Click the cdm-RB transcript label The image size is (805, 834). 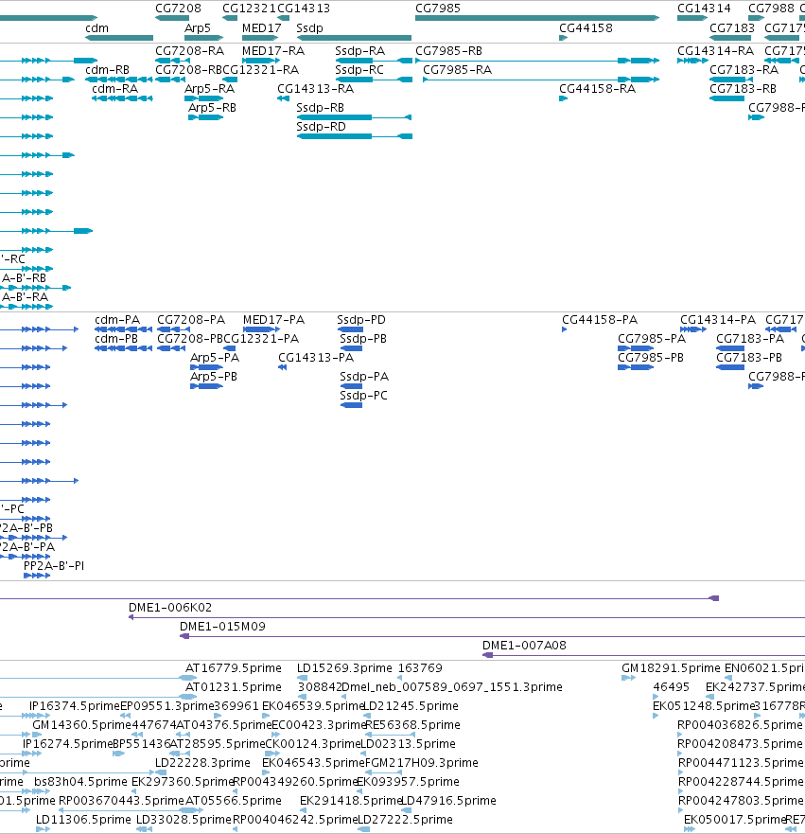pyautogui.click(x=107, y=70)
